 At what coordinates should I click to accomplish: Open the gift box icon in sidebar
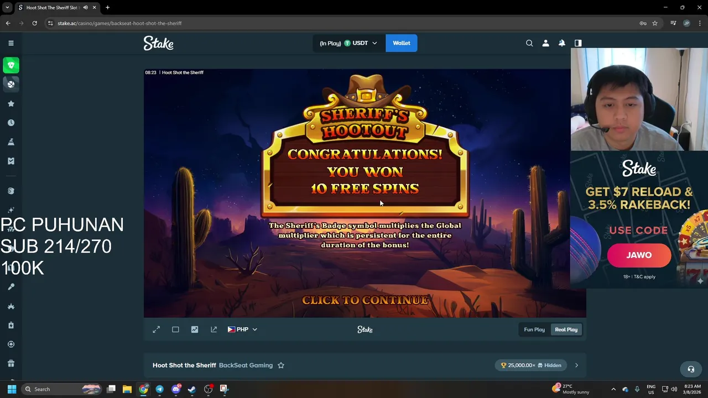point(11,363)
